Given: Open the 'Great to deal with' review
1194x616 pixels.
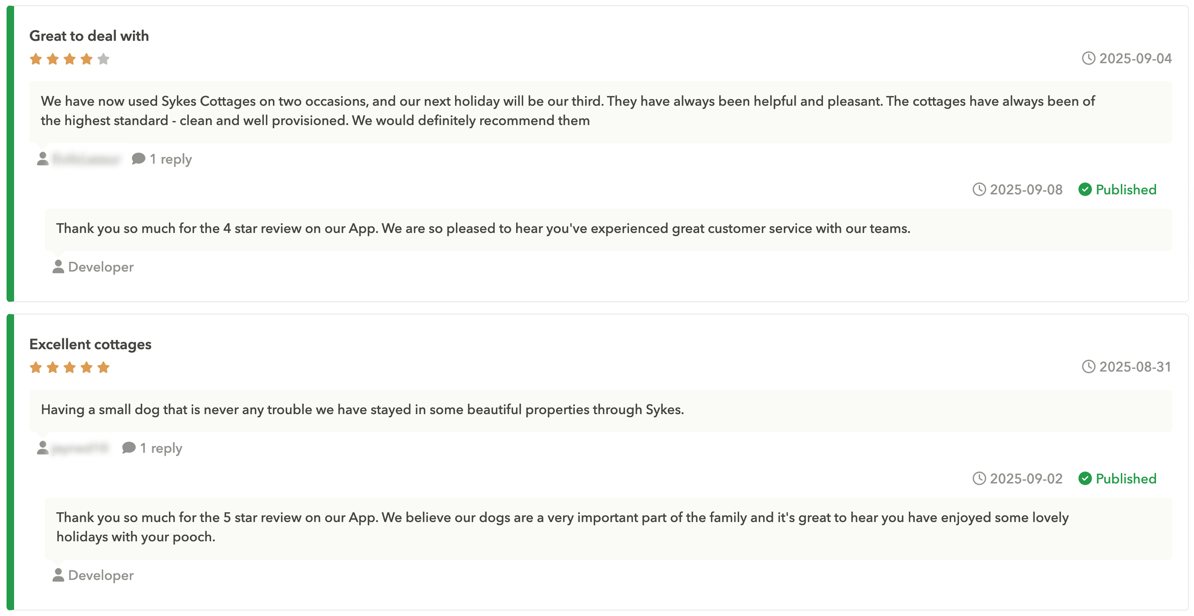Looking at the screenshot, I should (89, 35).
